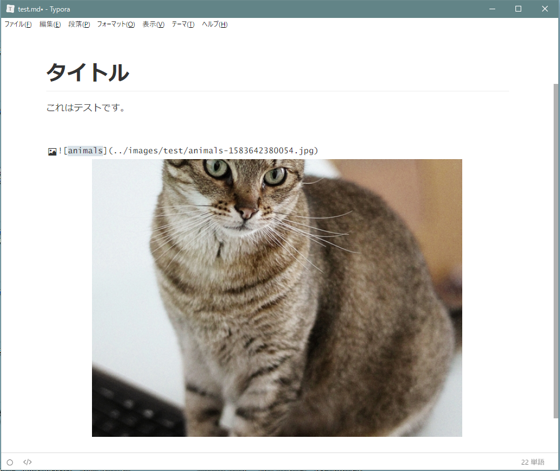Click the highlighted animals alt text

(86, 150)
